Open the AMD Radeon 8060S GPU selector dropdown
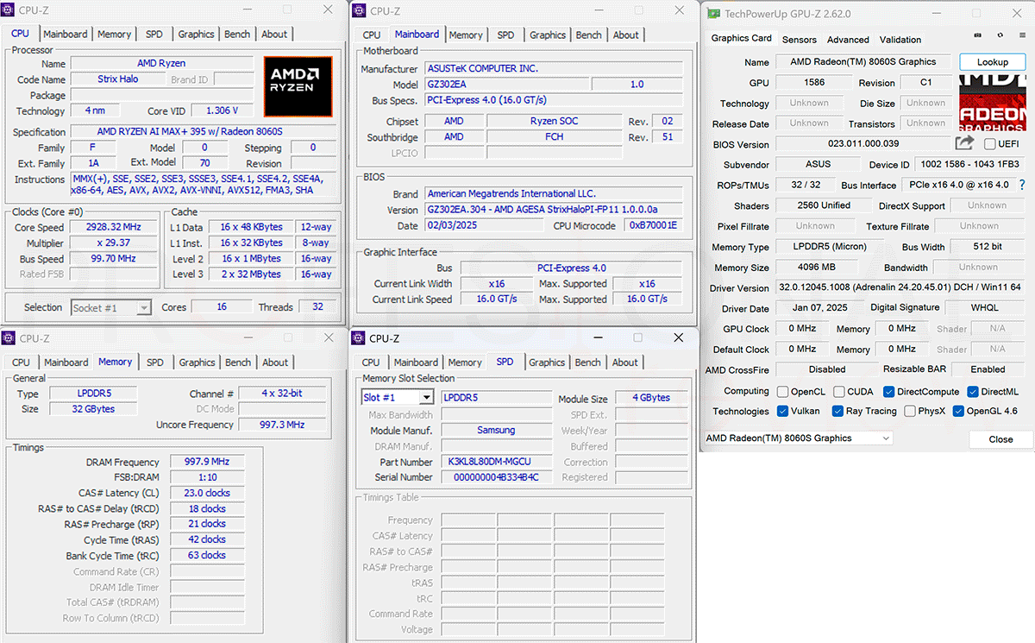Image resolution: width=1035 pixels, height=643 pixels. [798, 438]
